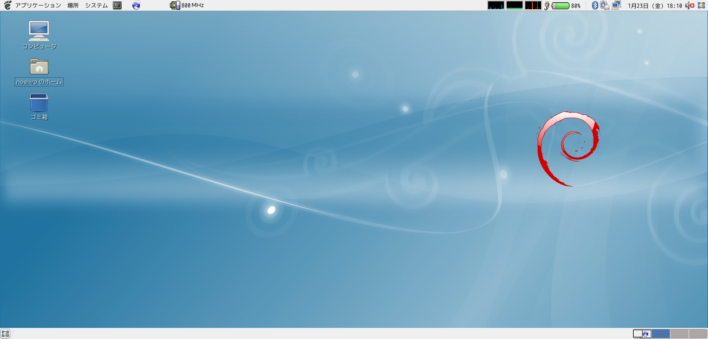708x339 pixels.
Task: Switch to the fourth workspace
Action: 698,334
